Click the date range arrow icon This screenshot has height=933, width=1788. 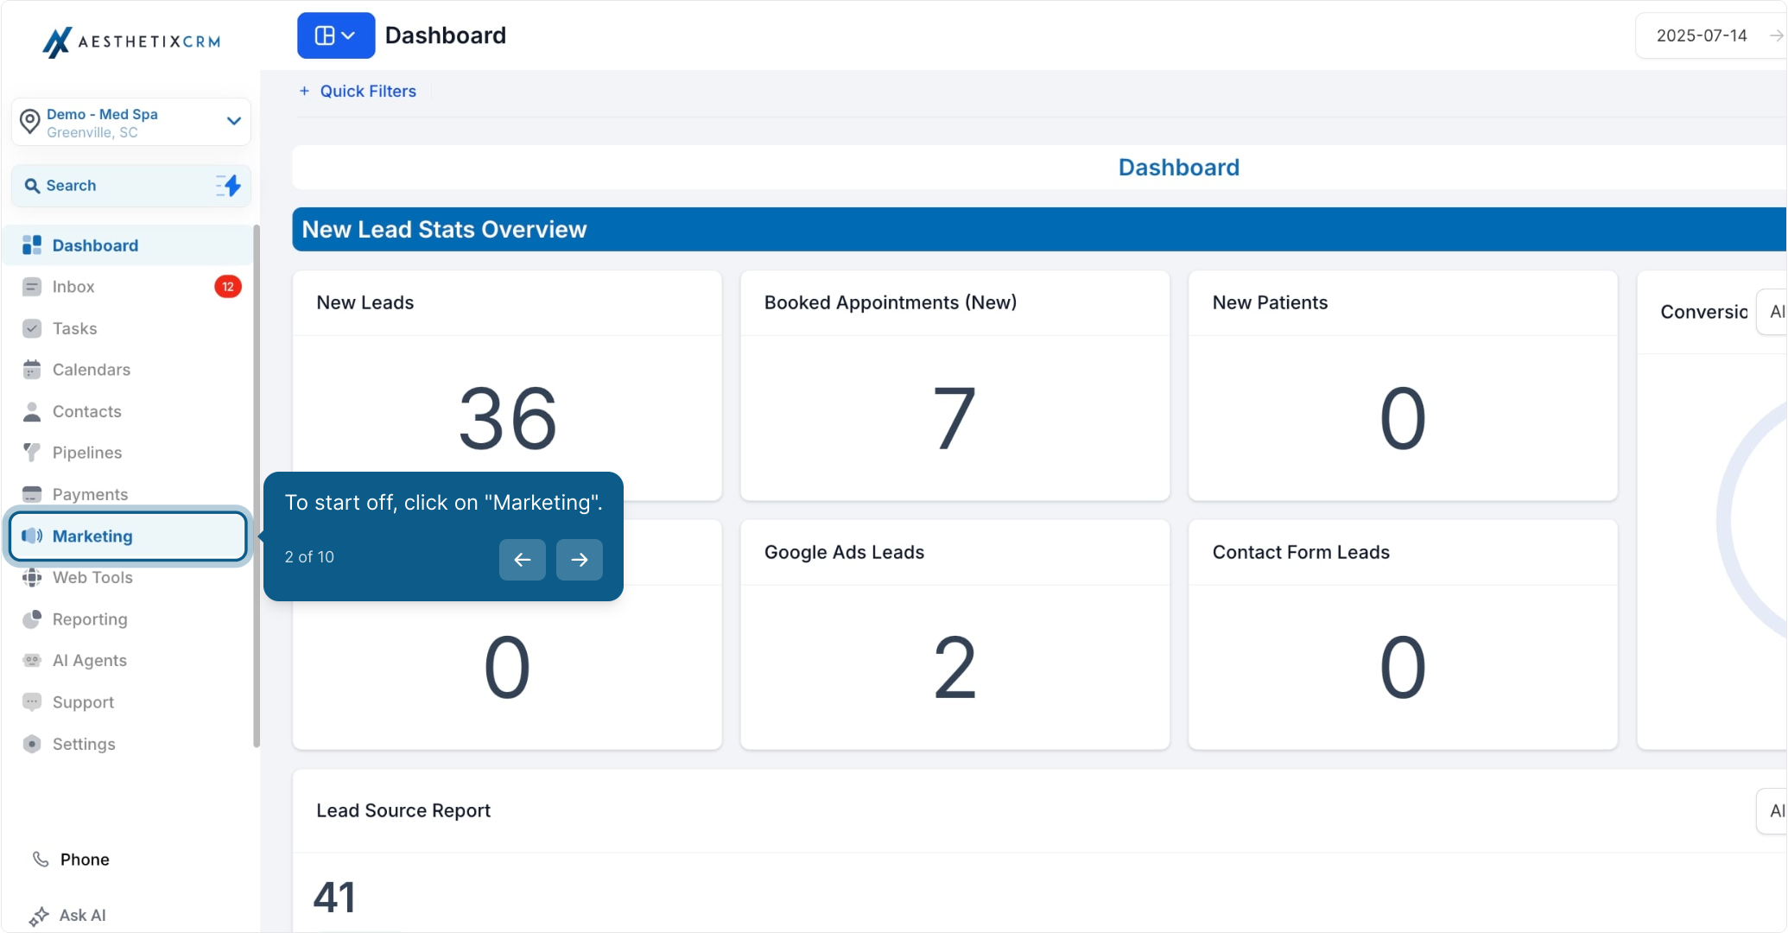pyautogui.click(x=1776, y=36)
